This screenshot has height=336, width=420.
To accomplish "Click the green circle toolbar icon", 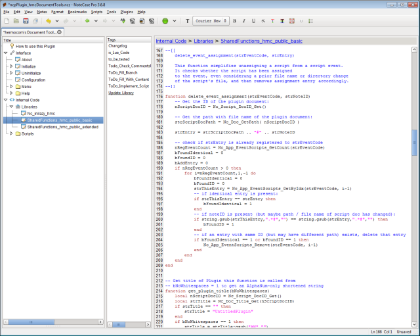I will tap(165, 21).
